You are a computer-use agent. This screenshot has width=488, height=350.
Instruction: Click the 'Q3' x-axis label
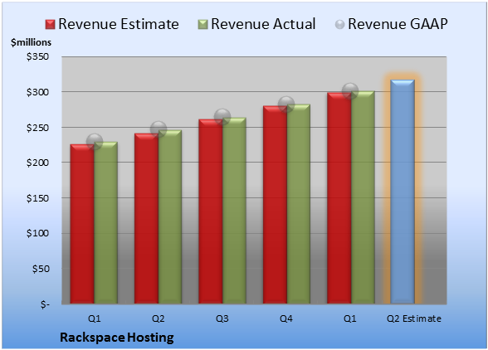tap(222, 318)
